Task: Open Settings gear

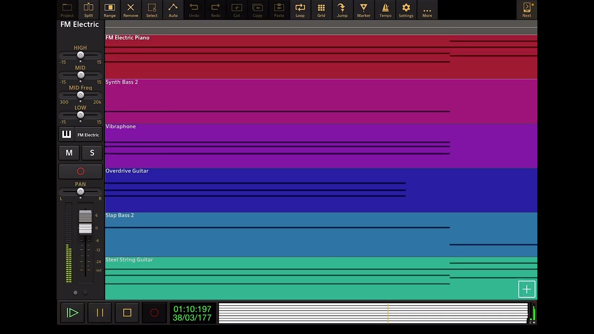Action: [406, 10]
